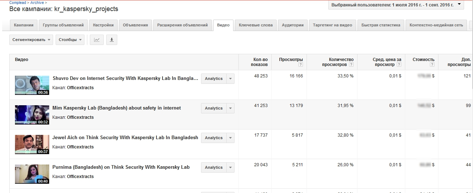Click help icon by Сред. цена за просмотр
This screenshot has height=193, width=473.
(399, 65)
